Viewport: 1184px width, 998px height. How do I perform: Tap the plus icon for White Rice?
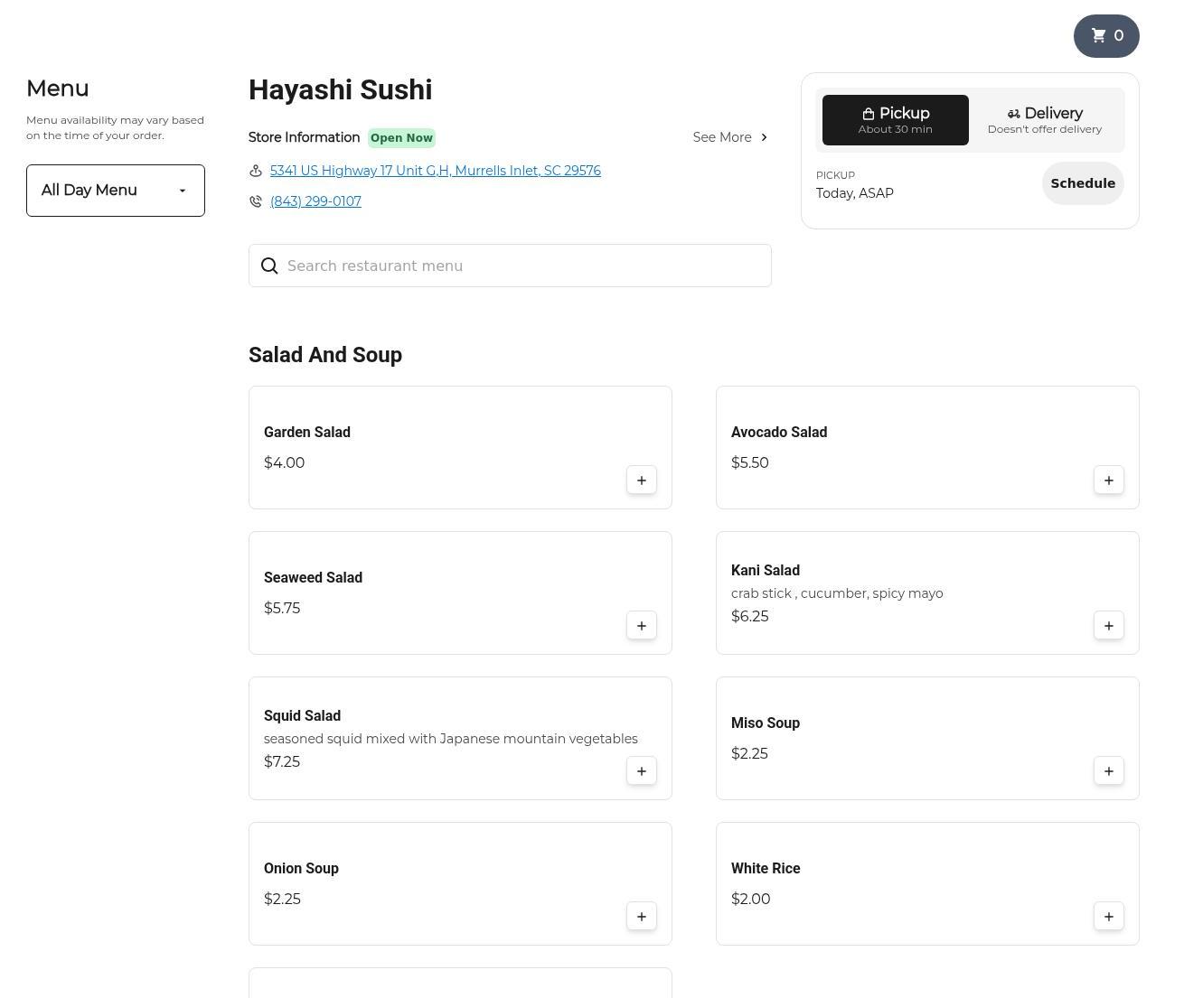click(x=1109, y=917)
